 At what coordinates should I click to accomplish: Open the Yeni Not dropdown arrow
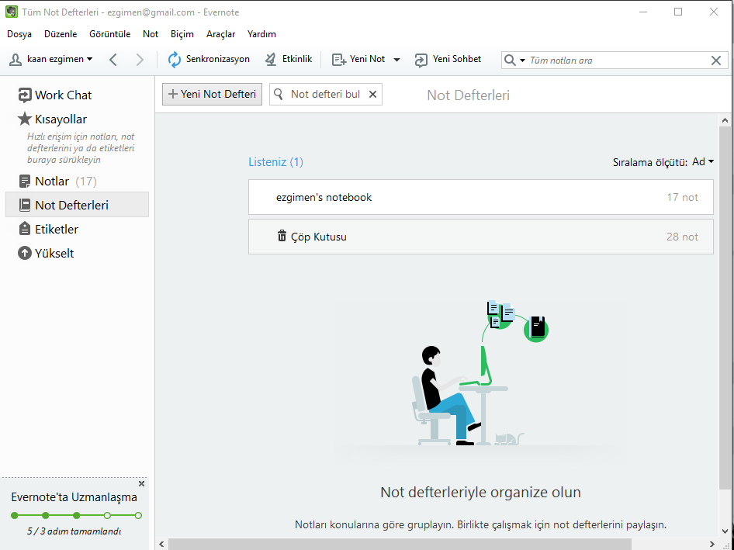pos(396,59)
